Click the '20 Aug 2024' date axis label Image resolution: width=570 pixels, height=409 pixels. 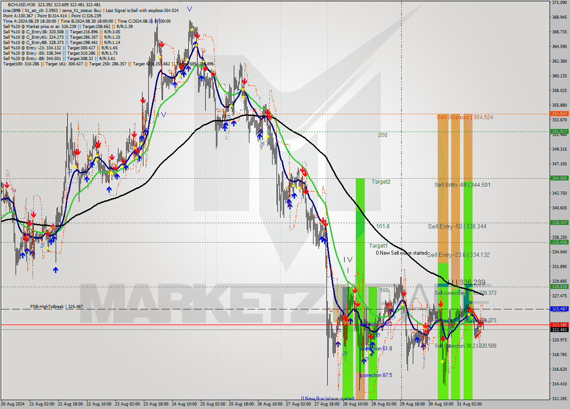coord(12,405)
